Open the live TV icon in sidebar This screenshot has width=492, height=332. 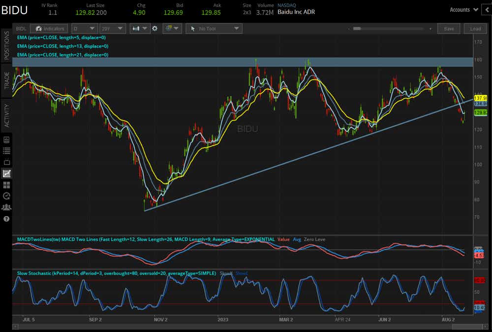[6, 162]
